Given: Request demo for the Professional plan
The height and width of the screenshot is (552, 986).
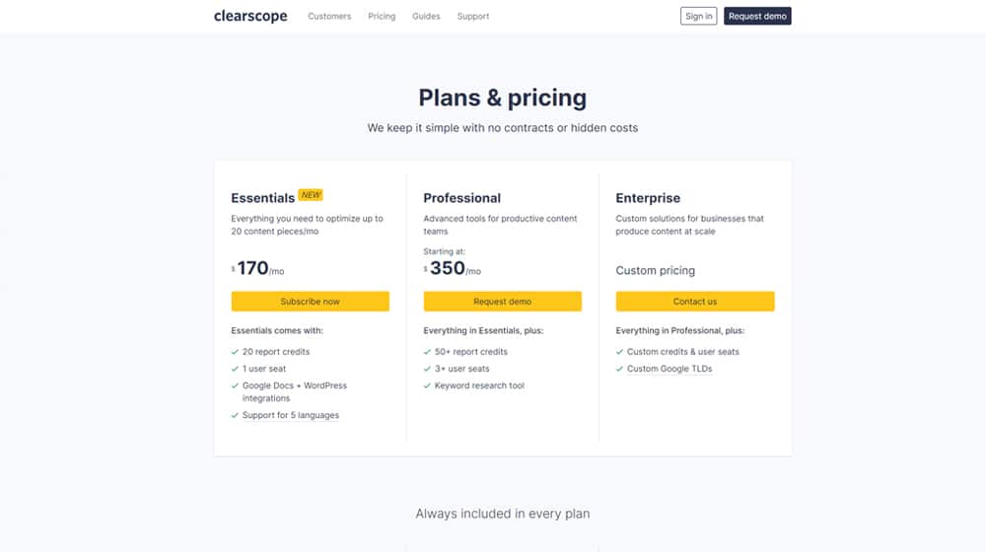Looking at the screenshot, I should [x=503, y=302].
